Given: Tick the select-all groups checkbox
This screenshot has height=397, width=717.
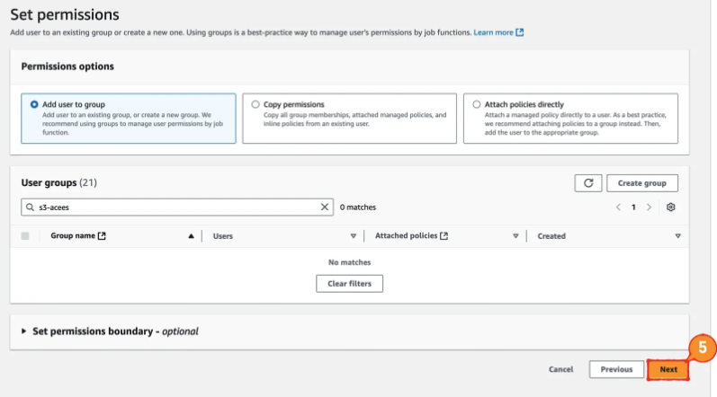Looking at the screenshot, I should (x=25, y=236).
